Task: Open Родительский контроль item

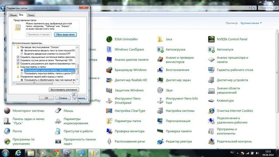Action: [230, 141]
